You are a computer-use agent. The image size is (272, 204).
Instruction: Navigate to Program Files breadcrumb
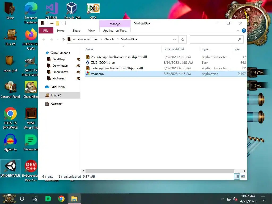(88, 39)
